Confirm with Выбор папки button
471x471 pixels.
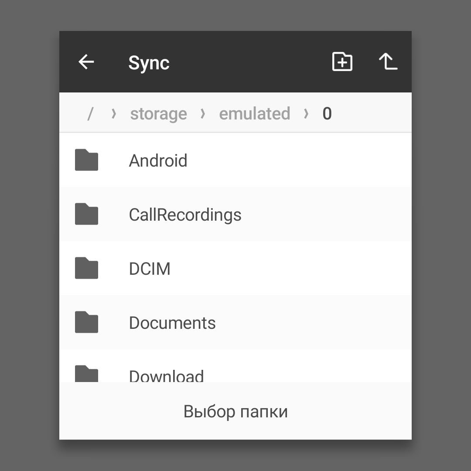(235, 411)
